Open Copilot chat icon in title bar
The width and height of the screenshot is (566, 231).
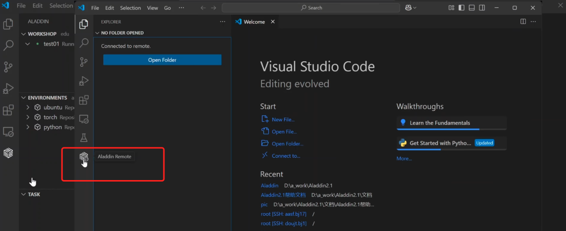(409, 7)
